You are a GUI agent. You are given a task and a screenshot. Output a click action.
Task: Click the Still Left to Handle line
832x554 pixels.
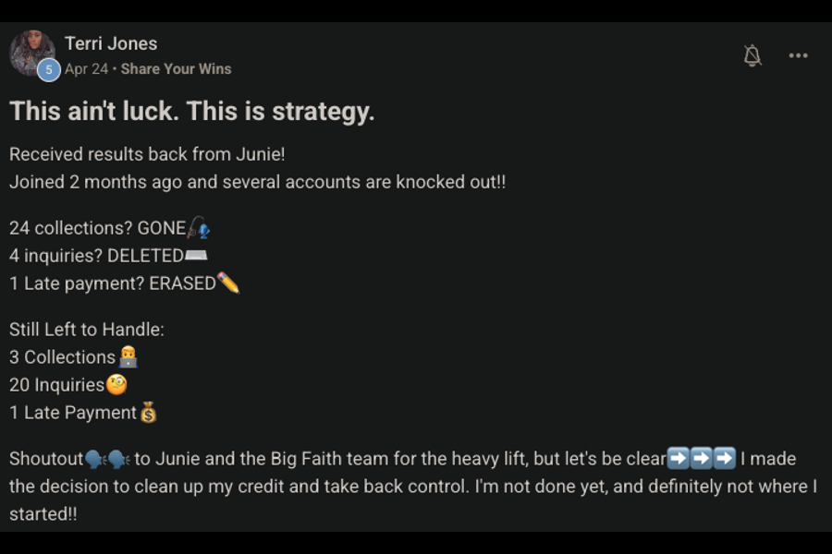coord(87,330)
